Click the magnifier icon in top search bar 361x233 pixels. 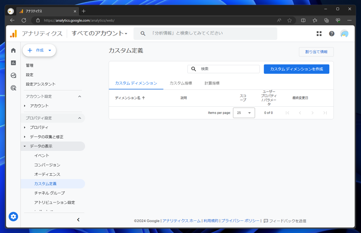click(x=143, y=33)
